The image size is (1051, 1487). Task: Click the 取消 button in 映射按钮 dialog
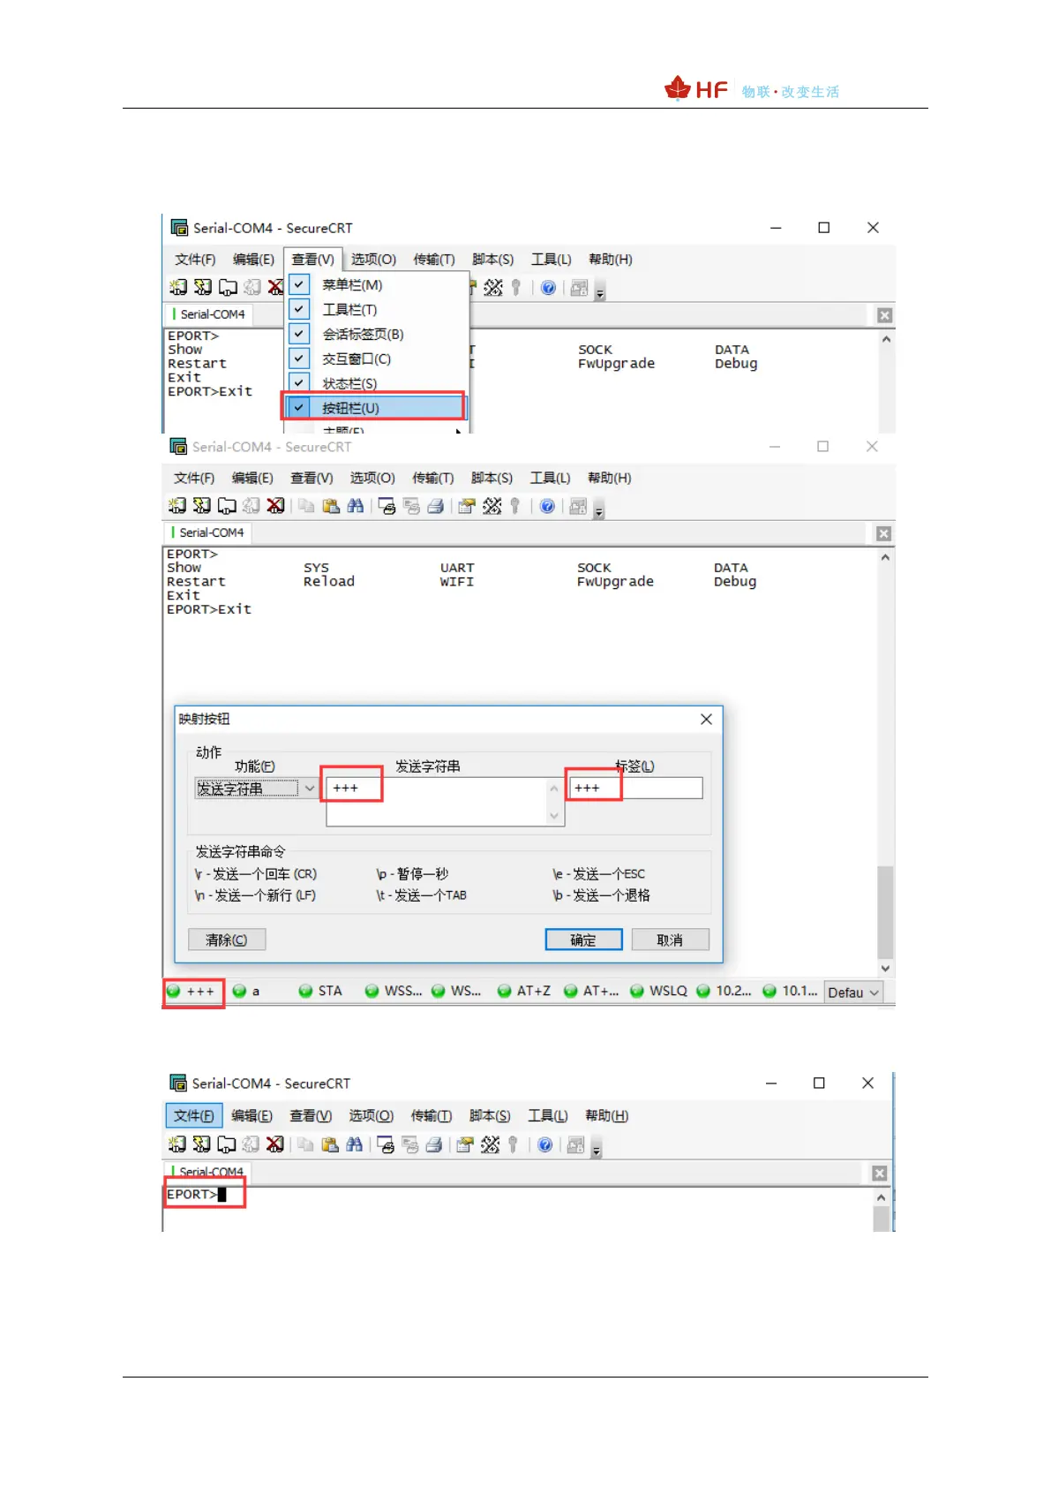pyautogui.click(x=670, y=940)
